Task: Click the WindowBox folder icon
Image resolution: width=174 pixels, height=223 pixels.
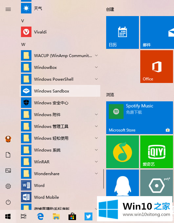Action: pos(26,67)
